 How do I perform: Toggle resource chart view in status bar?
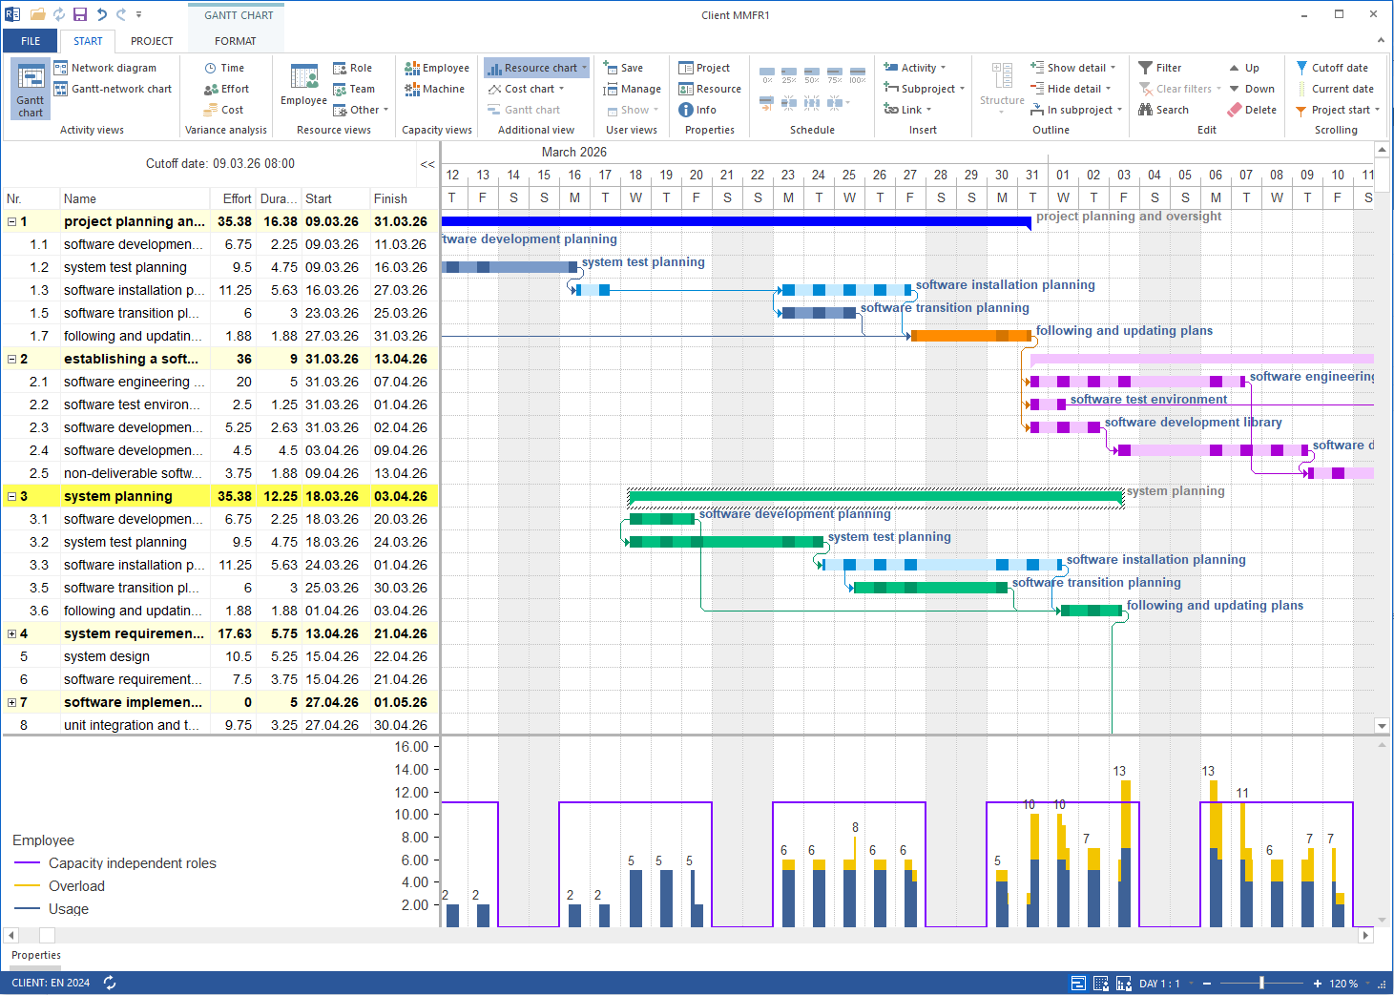1123,984
